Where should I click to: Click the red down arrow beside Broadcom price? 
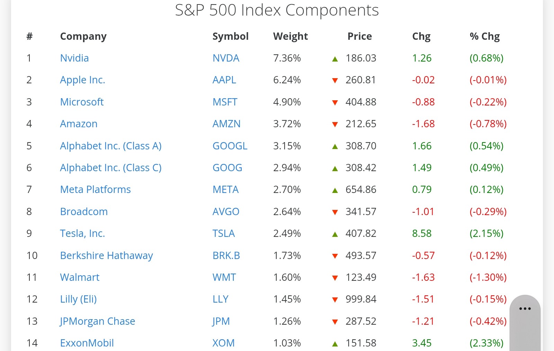click(x=335, y=212)
